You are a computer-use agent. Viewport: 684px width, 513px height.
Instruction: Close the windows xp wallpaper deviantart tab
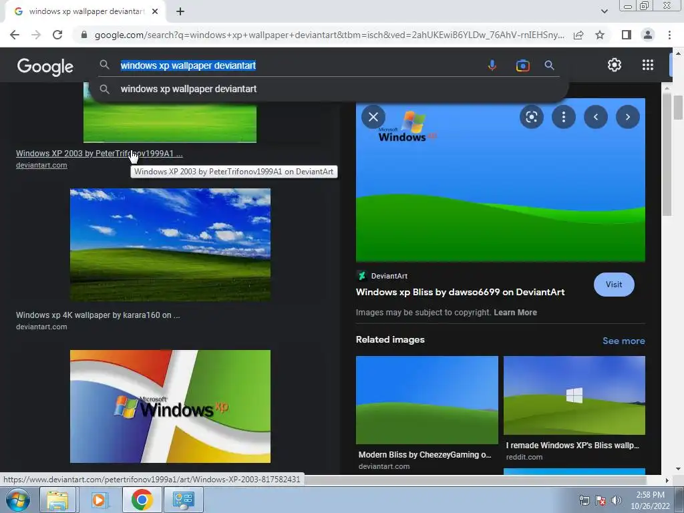click(x=155, y=11)
